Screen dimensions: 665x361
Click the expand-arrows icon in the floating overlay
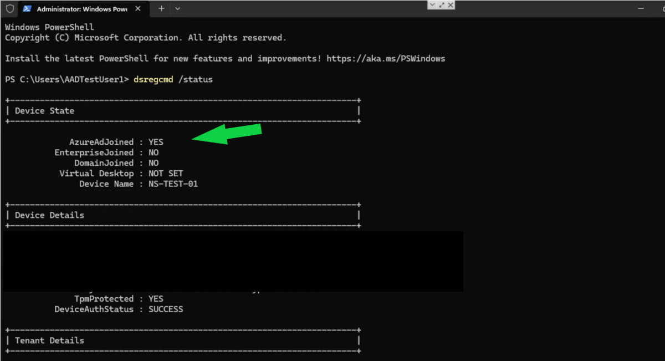pyautogui.click(x=441, y=4)
